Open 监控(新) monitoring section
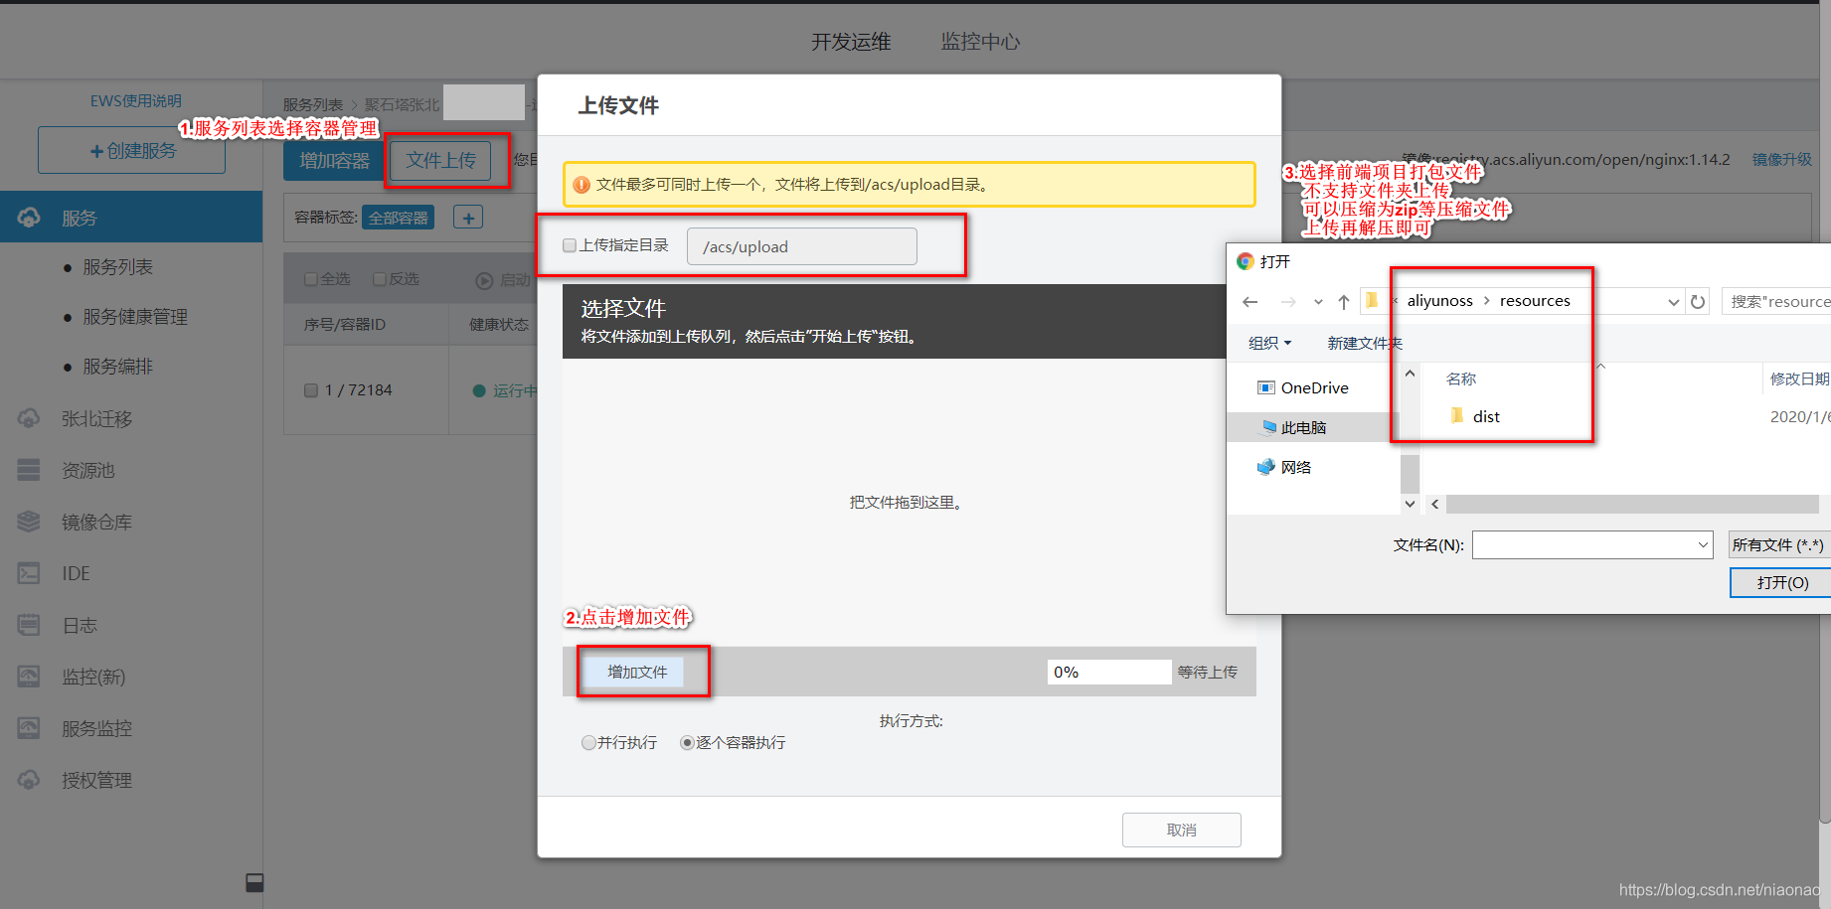This screenshot has height=909, width=1831. (95, 676)
